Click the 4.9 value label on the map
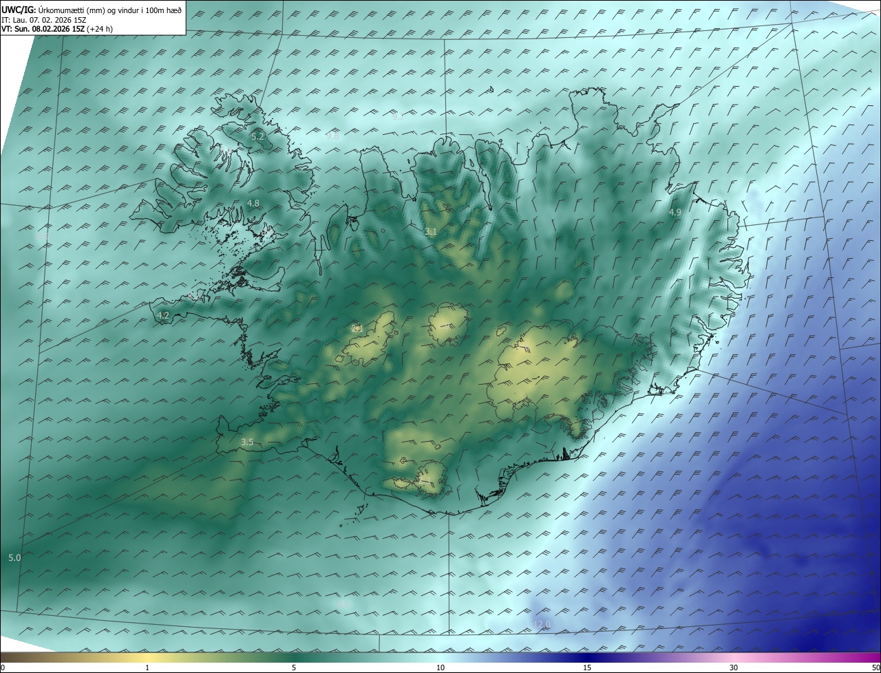 (675, 213)
